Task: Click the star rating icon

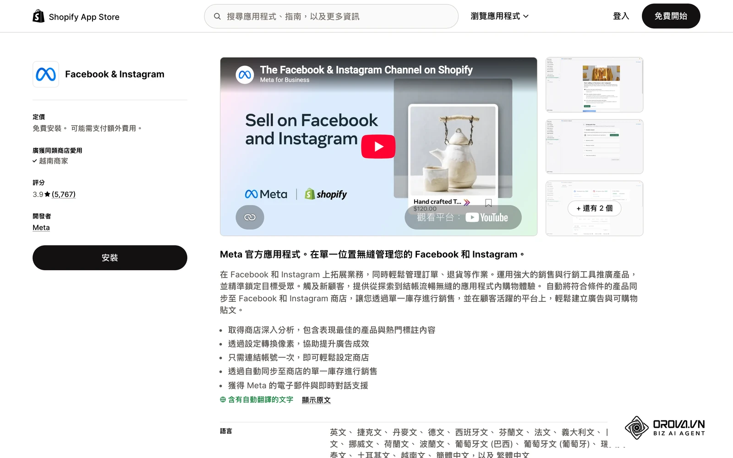Action: tap(47, 194)
